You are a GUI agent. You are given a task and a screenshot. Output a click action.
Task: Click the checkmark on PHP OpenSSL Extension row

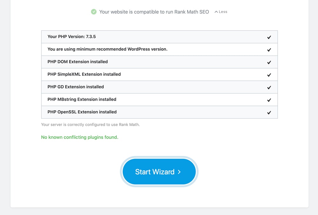pyautogui.click(x=269, y=112)
